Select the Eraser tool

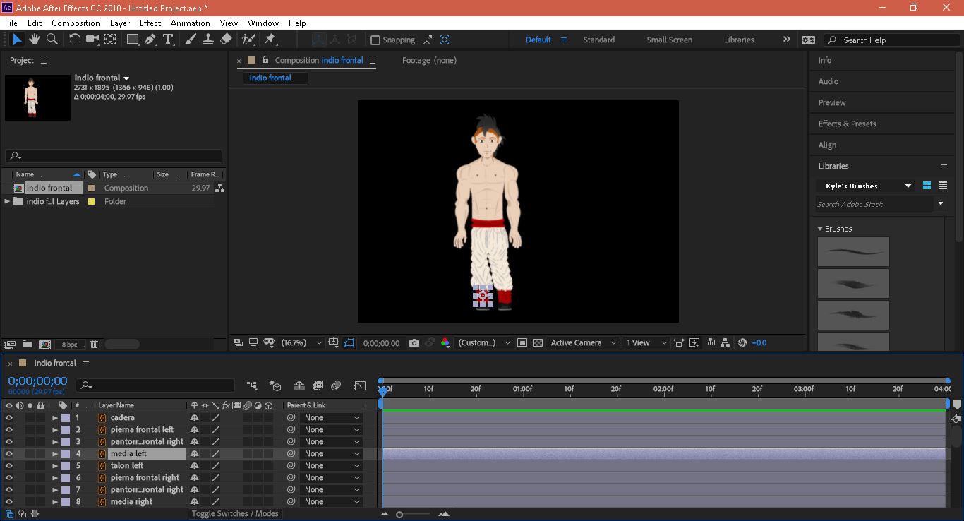click(x=226, y=40)
